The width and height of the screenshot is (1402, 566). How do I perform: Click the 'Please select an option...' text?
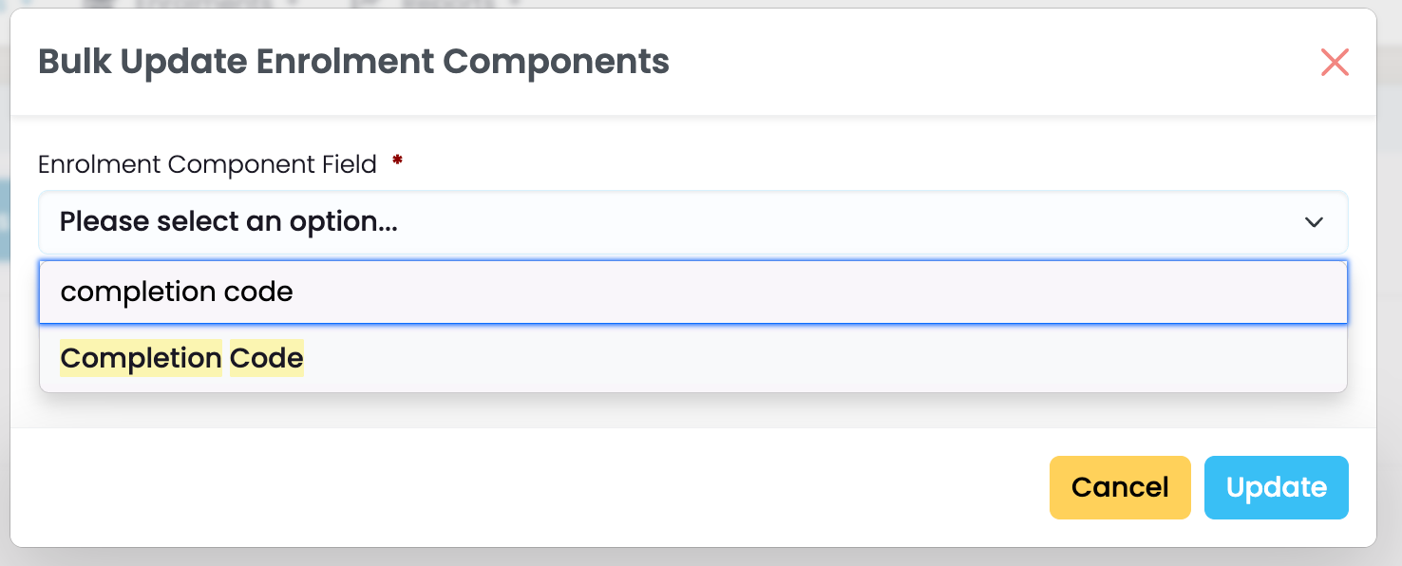tap(228, 222)
